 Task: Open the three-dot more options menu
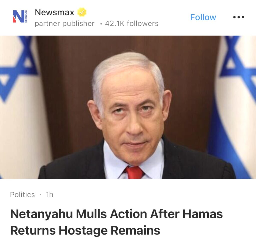(238, 17)
